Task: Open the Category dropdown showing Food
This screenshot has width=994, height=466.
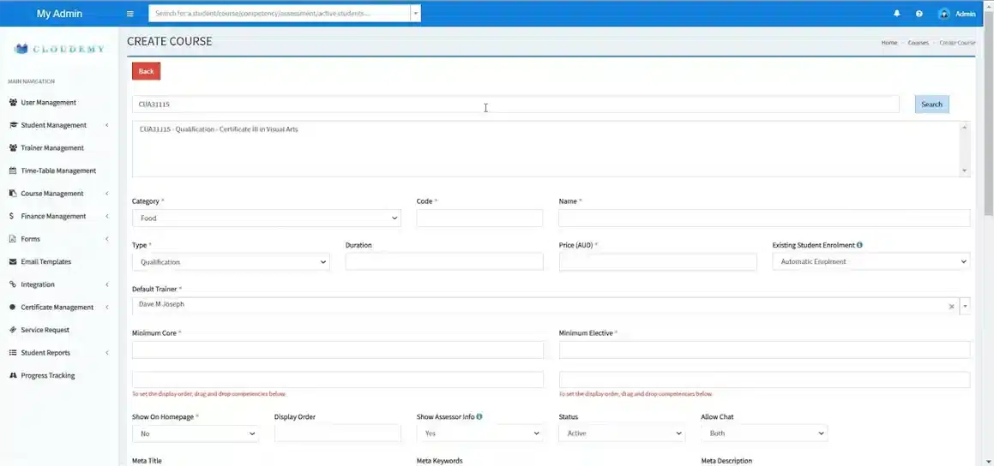Action: click(x=266, y=218)
